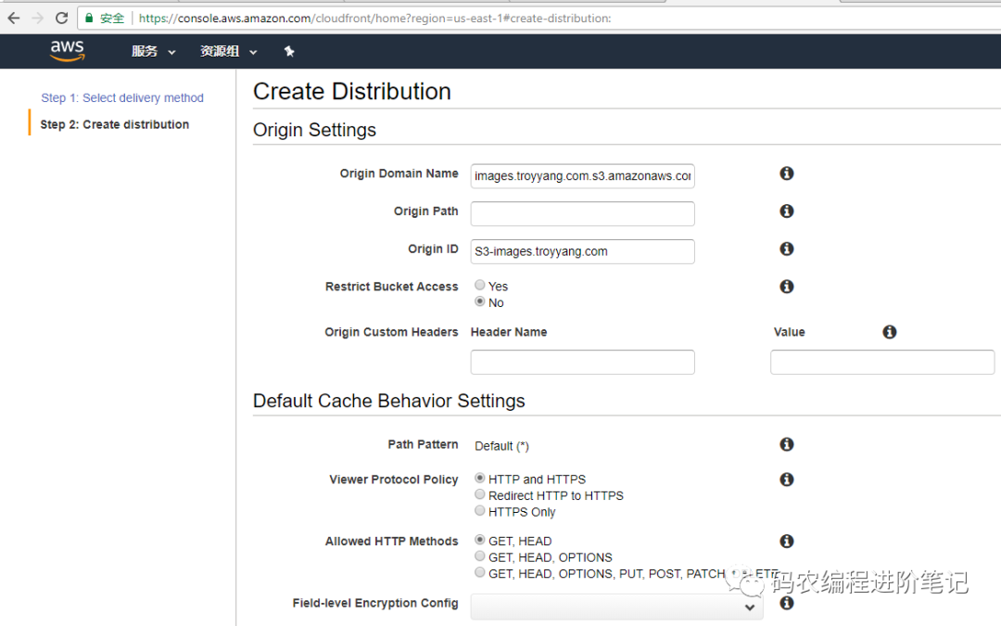Click info icon beside Origin Path
The image size is (1001, 626).
[x=787, y=211]
